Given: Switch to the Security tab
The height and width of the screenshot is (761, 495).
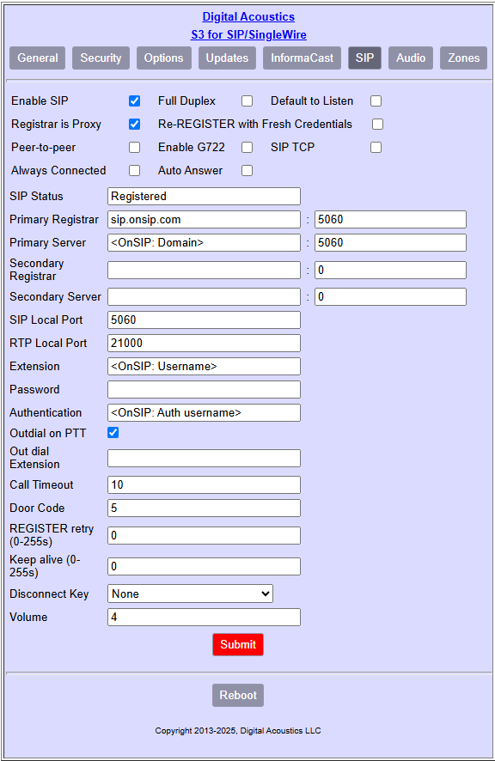Looking at the screenshot, I should pos(101,58).
